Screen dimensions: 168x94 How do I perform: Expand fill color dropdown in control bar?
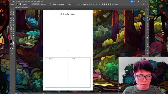tap(19, 4)
